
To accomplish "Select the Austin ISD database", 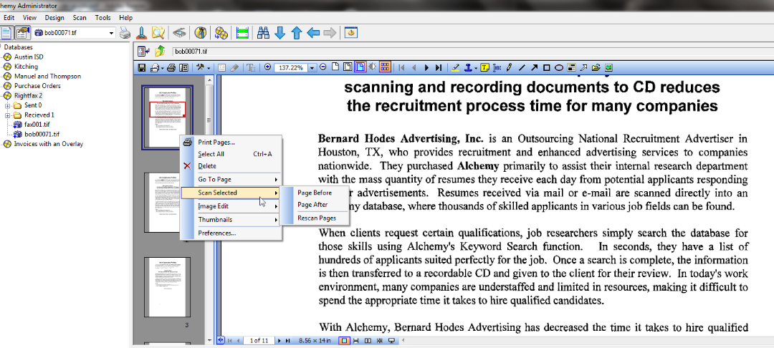I will [x=29, y=57].
